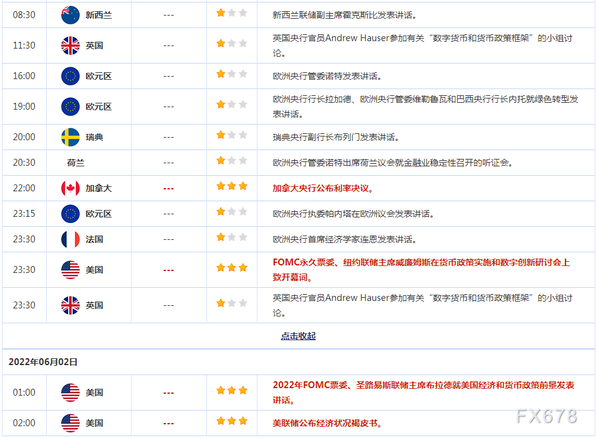
Task: Click the star rating in the Netherlands 20:30 row
Action: click(231, 161)
